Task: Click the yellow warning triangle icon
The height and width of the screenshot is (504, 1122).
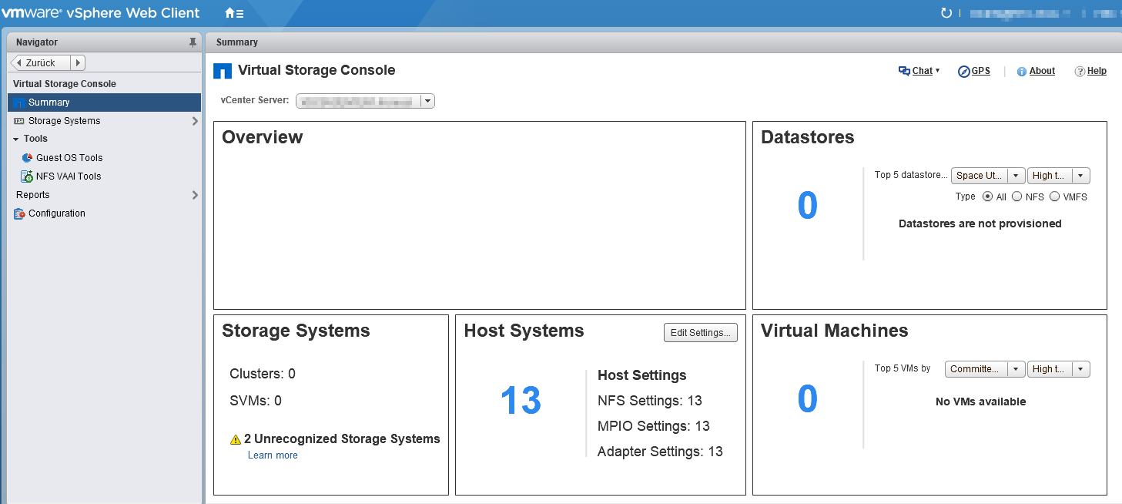Action: (236, 439)
